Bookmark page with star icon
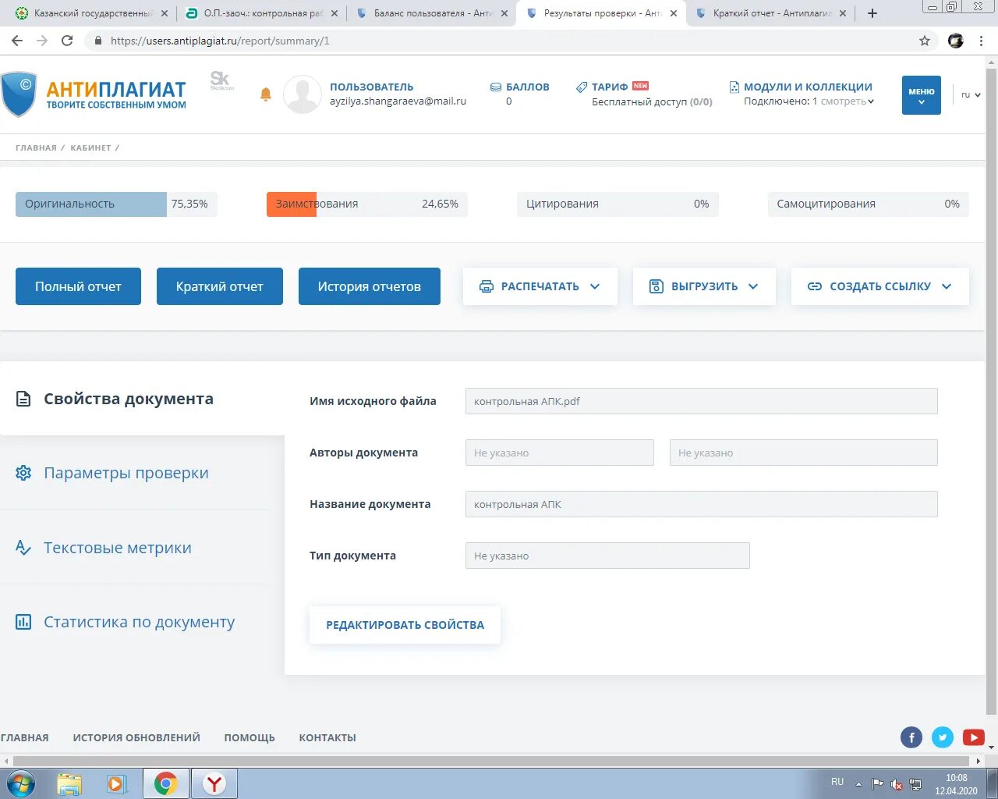Image resolution: width=998 pixels, height=799 pixels. click(x=925, y=41)
